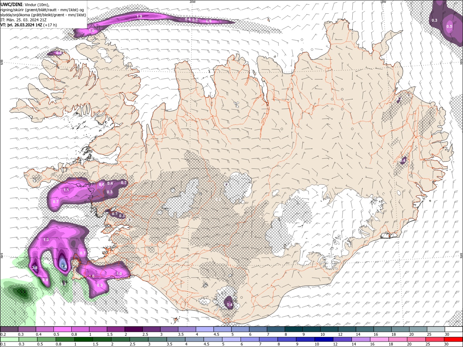The width and height of the screenshot is (463, 347).
Task: Click the 1.1 snowfall value off west coast
Action: coord(66,190)
